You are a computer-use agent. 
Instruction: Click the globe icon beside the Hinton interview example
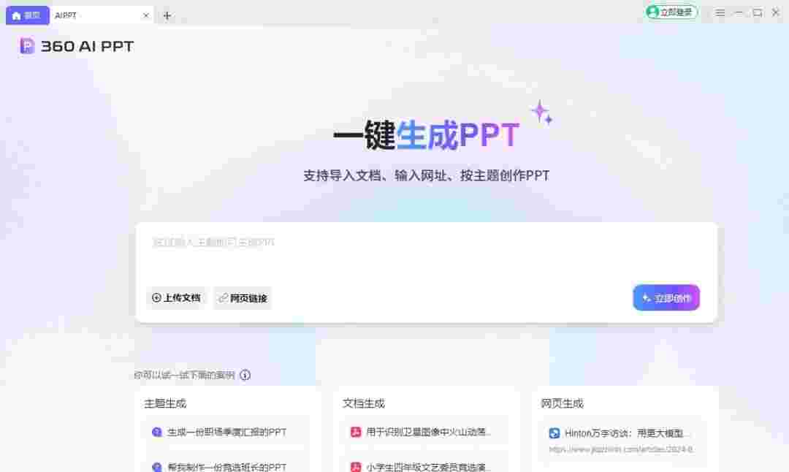click(x=553, y=433)
